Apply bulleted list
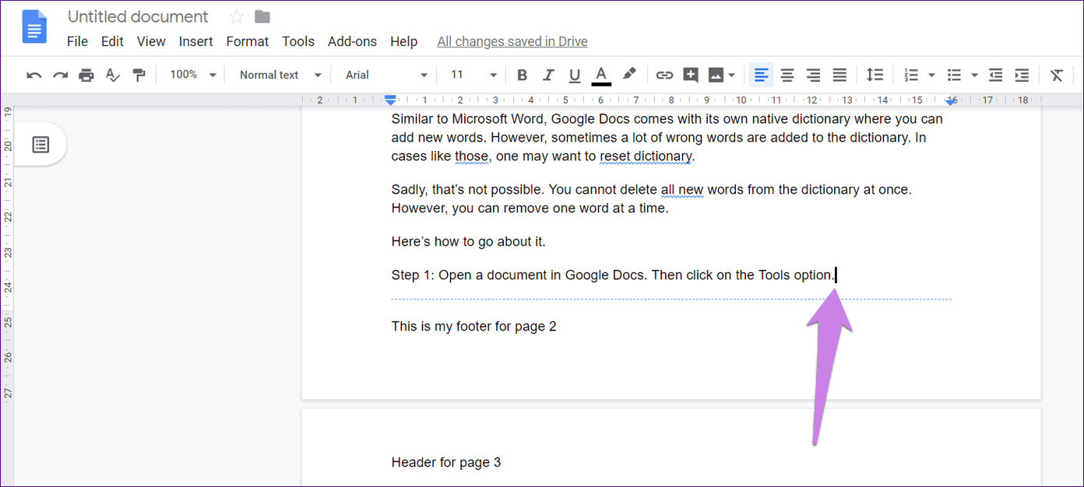Image resolution: width=1084 pixels, height=487 pixels. click(x=954, y=75)
